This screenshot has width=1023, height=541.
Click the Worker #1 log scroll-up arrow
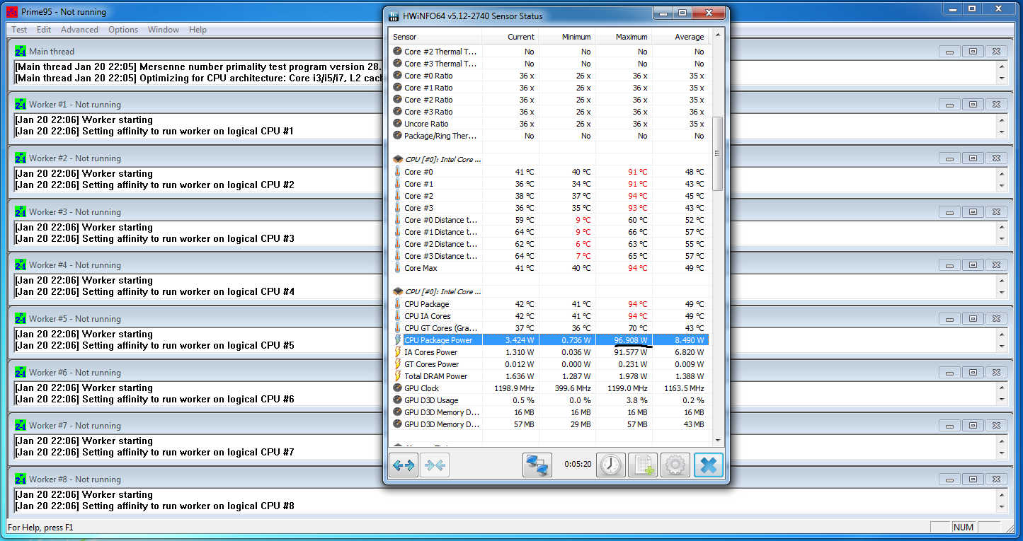(x=1002, y=120)
